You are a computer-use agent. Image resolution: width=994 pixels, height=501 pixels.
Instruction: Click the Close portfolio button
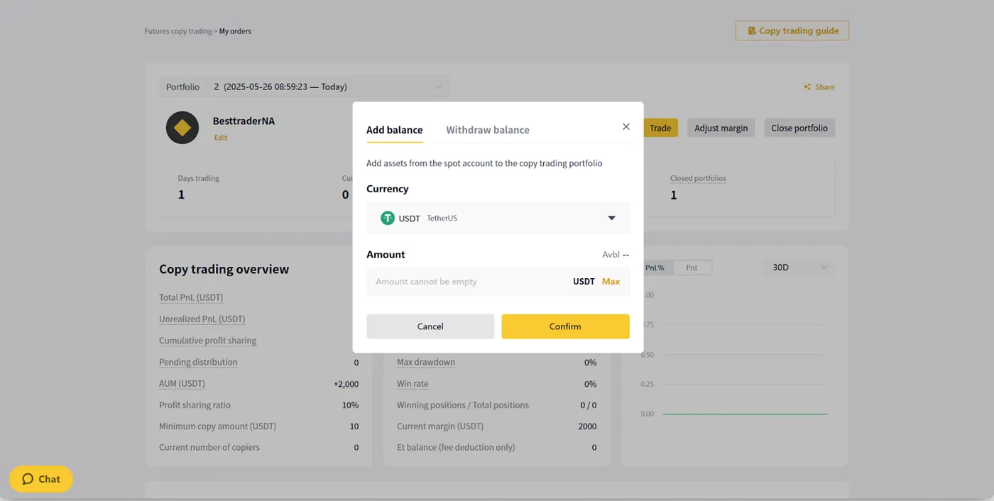pos(799,128)
